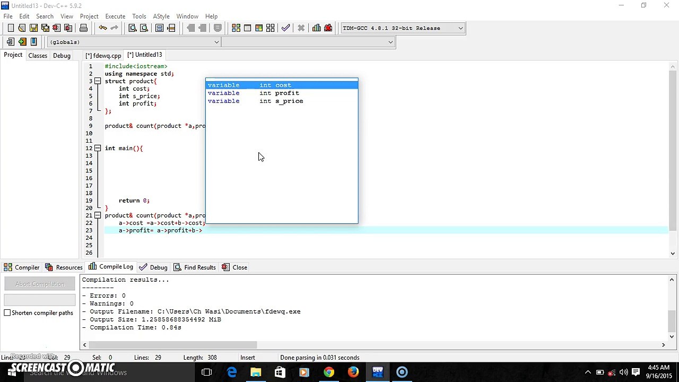Switch to the Compiler bottom tab

click(22, 267)
